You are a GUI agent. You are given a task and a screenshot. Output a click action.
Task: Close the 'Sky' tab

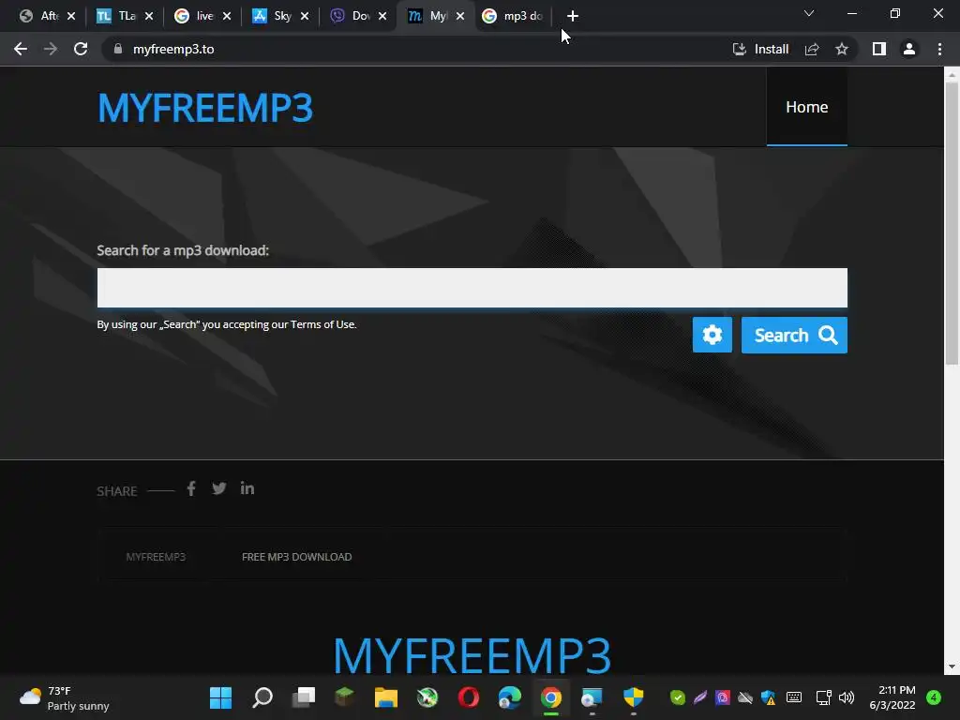(x=305, y=16)
